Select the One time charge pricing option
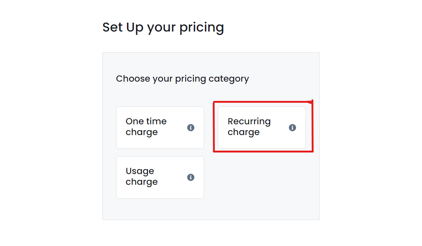Image resolution: width=422 pixels, height=246 pixels. click(160, 128)
